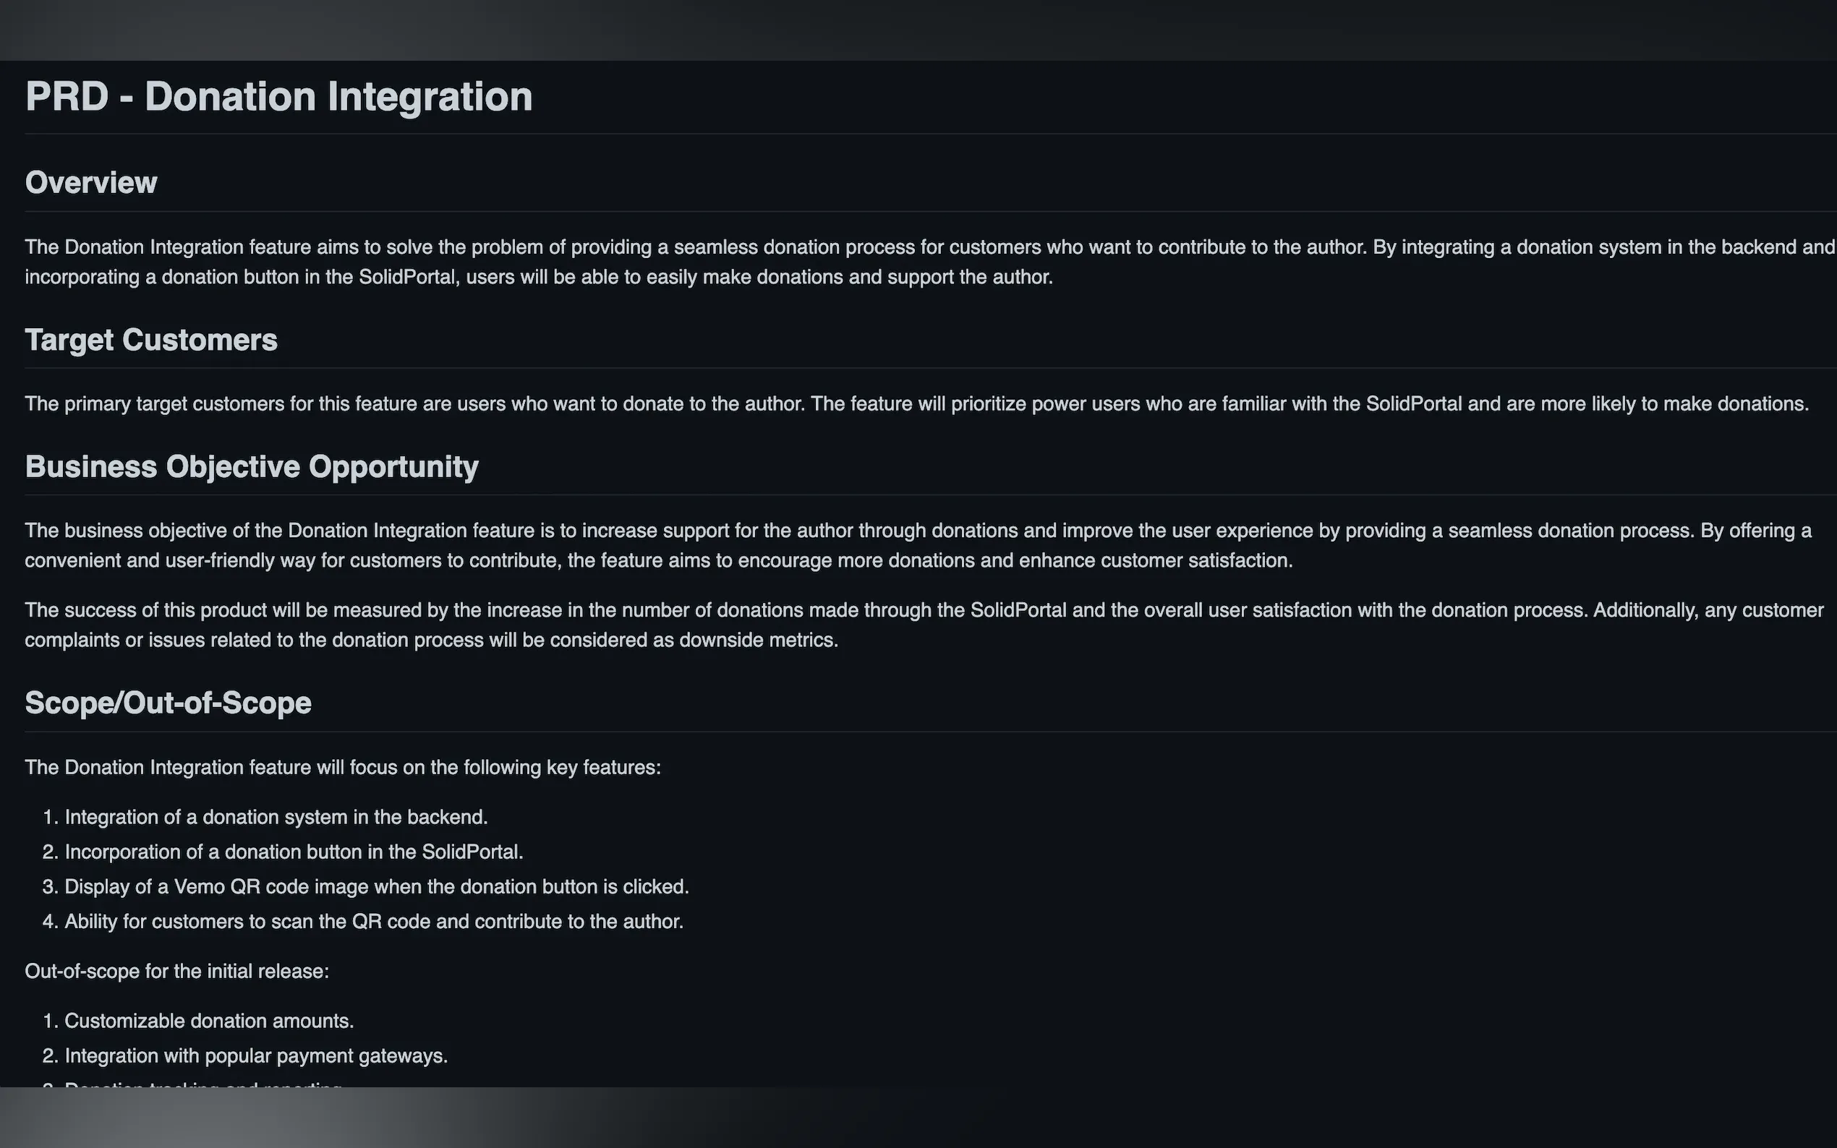Click the "Display of a Vemo QR code" item
Viewport: 1837px width, 1148px height.
pos(376,887)
